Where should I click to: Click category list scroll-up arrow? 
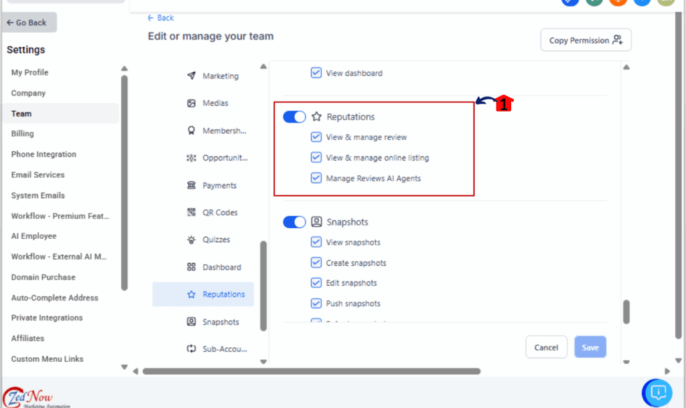263,67
